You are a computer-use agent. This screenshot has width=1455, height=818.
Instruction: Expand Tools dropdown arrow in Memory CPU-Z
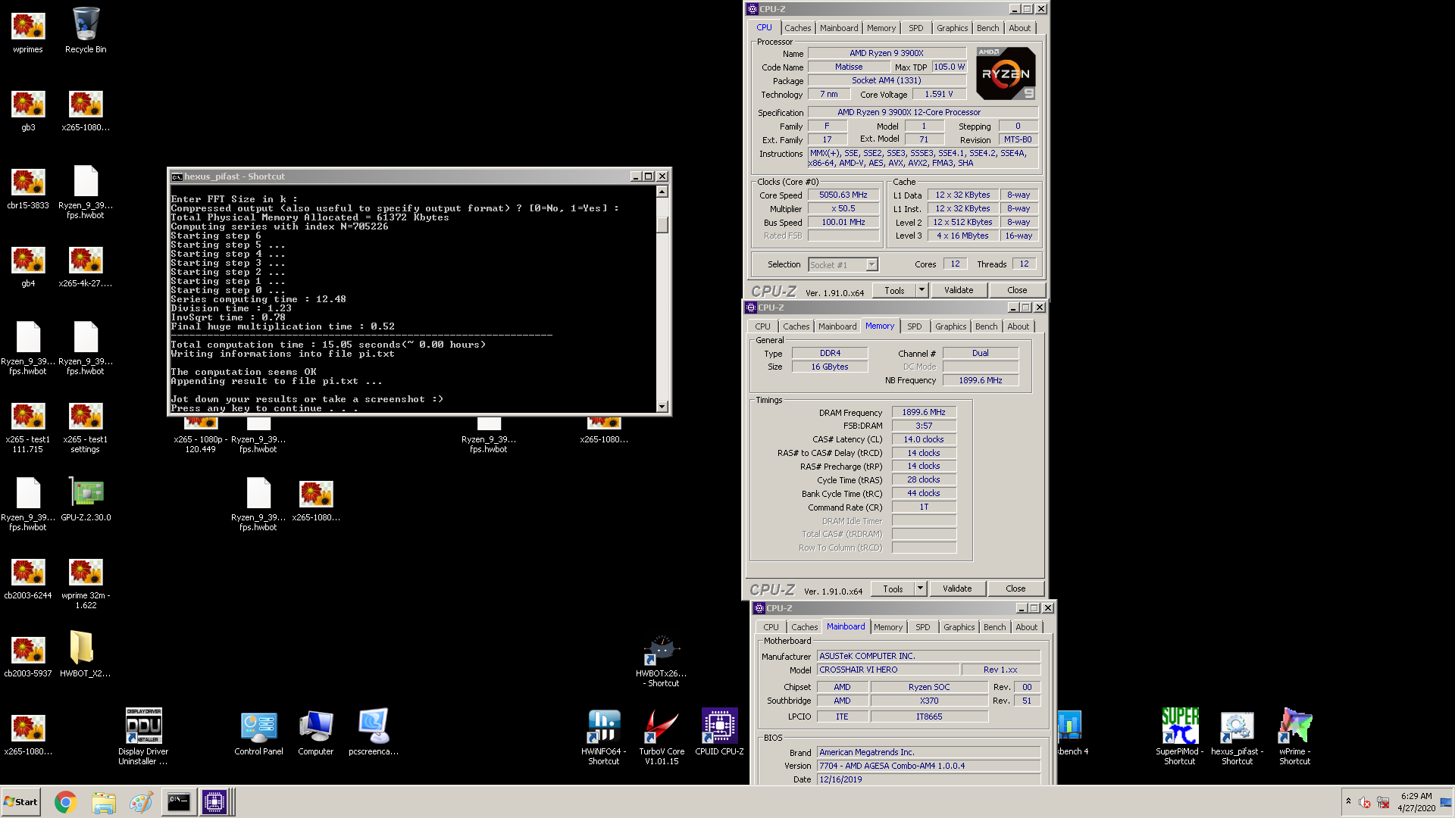(920, 589)
